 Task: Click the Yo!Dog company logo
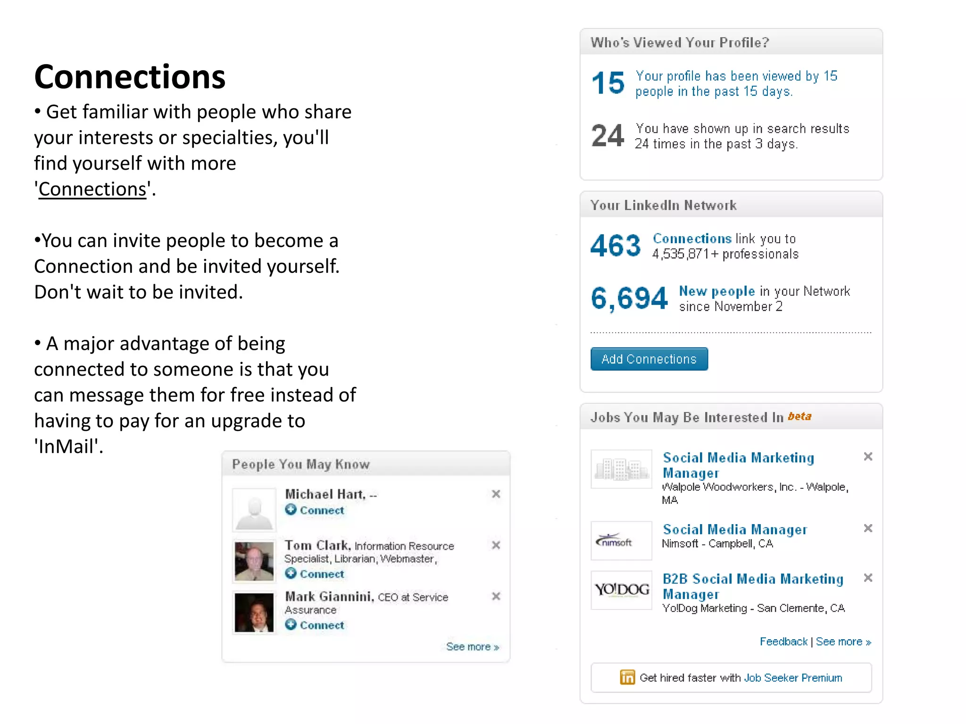coord(622,590)
